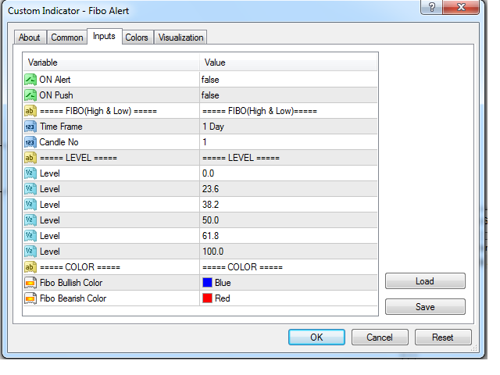Click the ON Push boolean icon
The height and width of the screenshot is (375, 500).
coord(30,95)
